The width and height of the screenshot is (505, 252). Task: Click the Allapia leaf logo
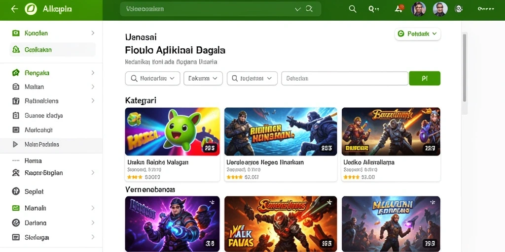pos(31,9)
